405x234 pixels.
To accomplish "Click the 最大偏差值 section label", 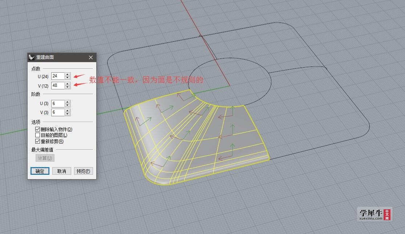I will click(42, 150).
